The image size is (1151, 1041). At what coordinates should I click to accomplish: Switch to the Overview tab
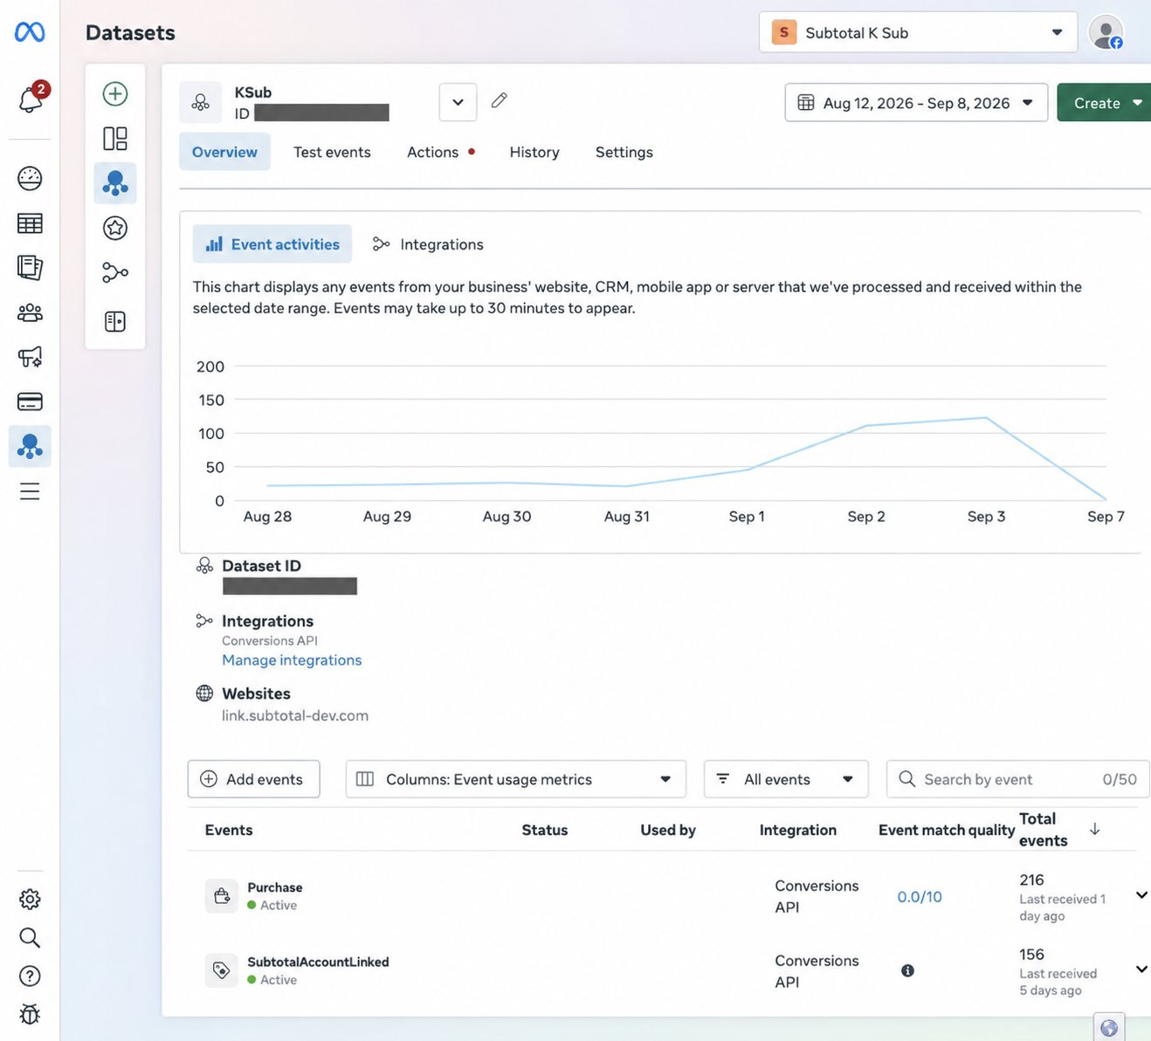(224, 152)
